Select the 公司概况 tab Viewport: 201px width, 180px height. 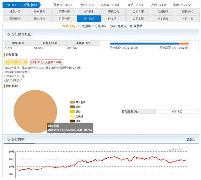point(163,12)
